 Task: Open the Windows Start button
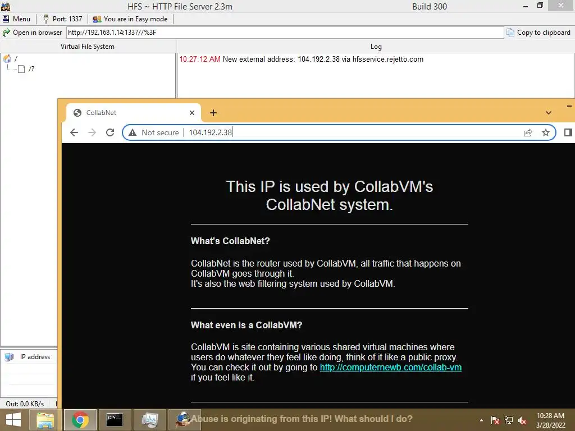click(13, 420)
